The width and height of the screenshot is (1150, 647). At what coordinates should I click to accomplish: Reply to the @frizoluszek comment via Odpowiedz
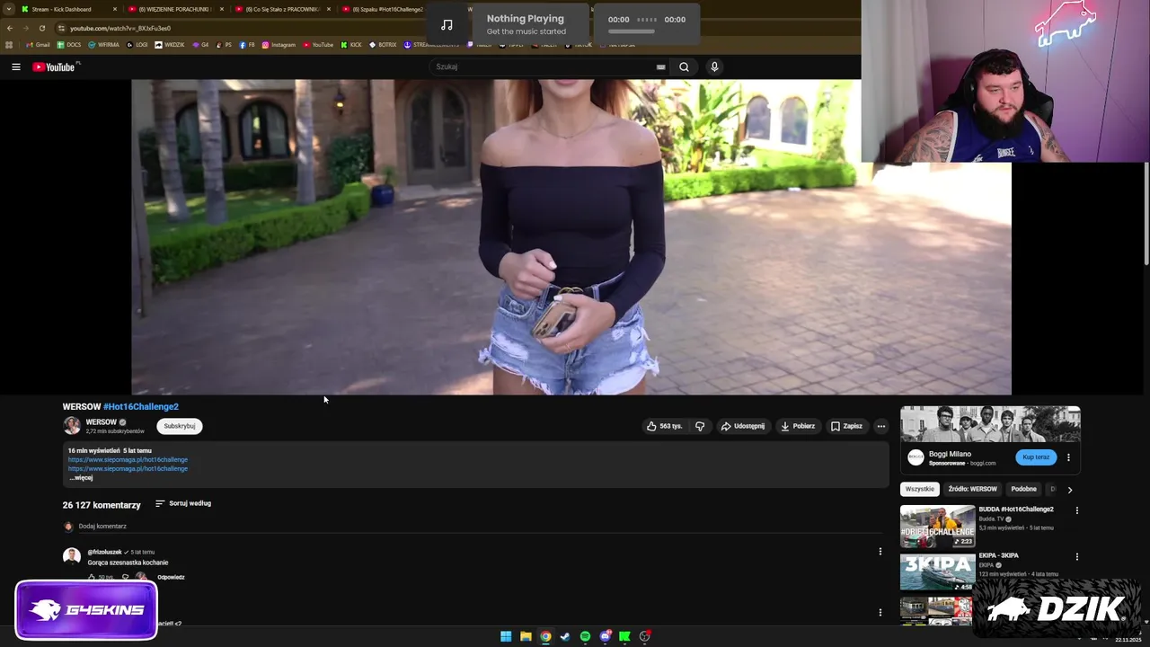171,577
